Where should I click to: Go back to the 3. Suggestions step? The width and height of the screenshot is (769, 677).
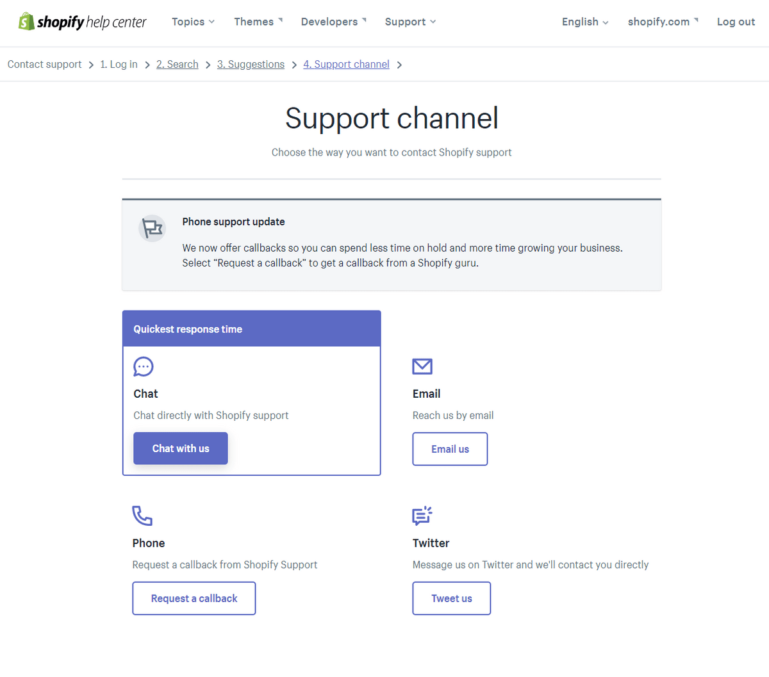coord(251,65)
